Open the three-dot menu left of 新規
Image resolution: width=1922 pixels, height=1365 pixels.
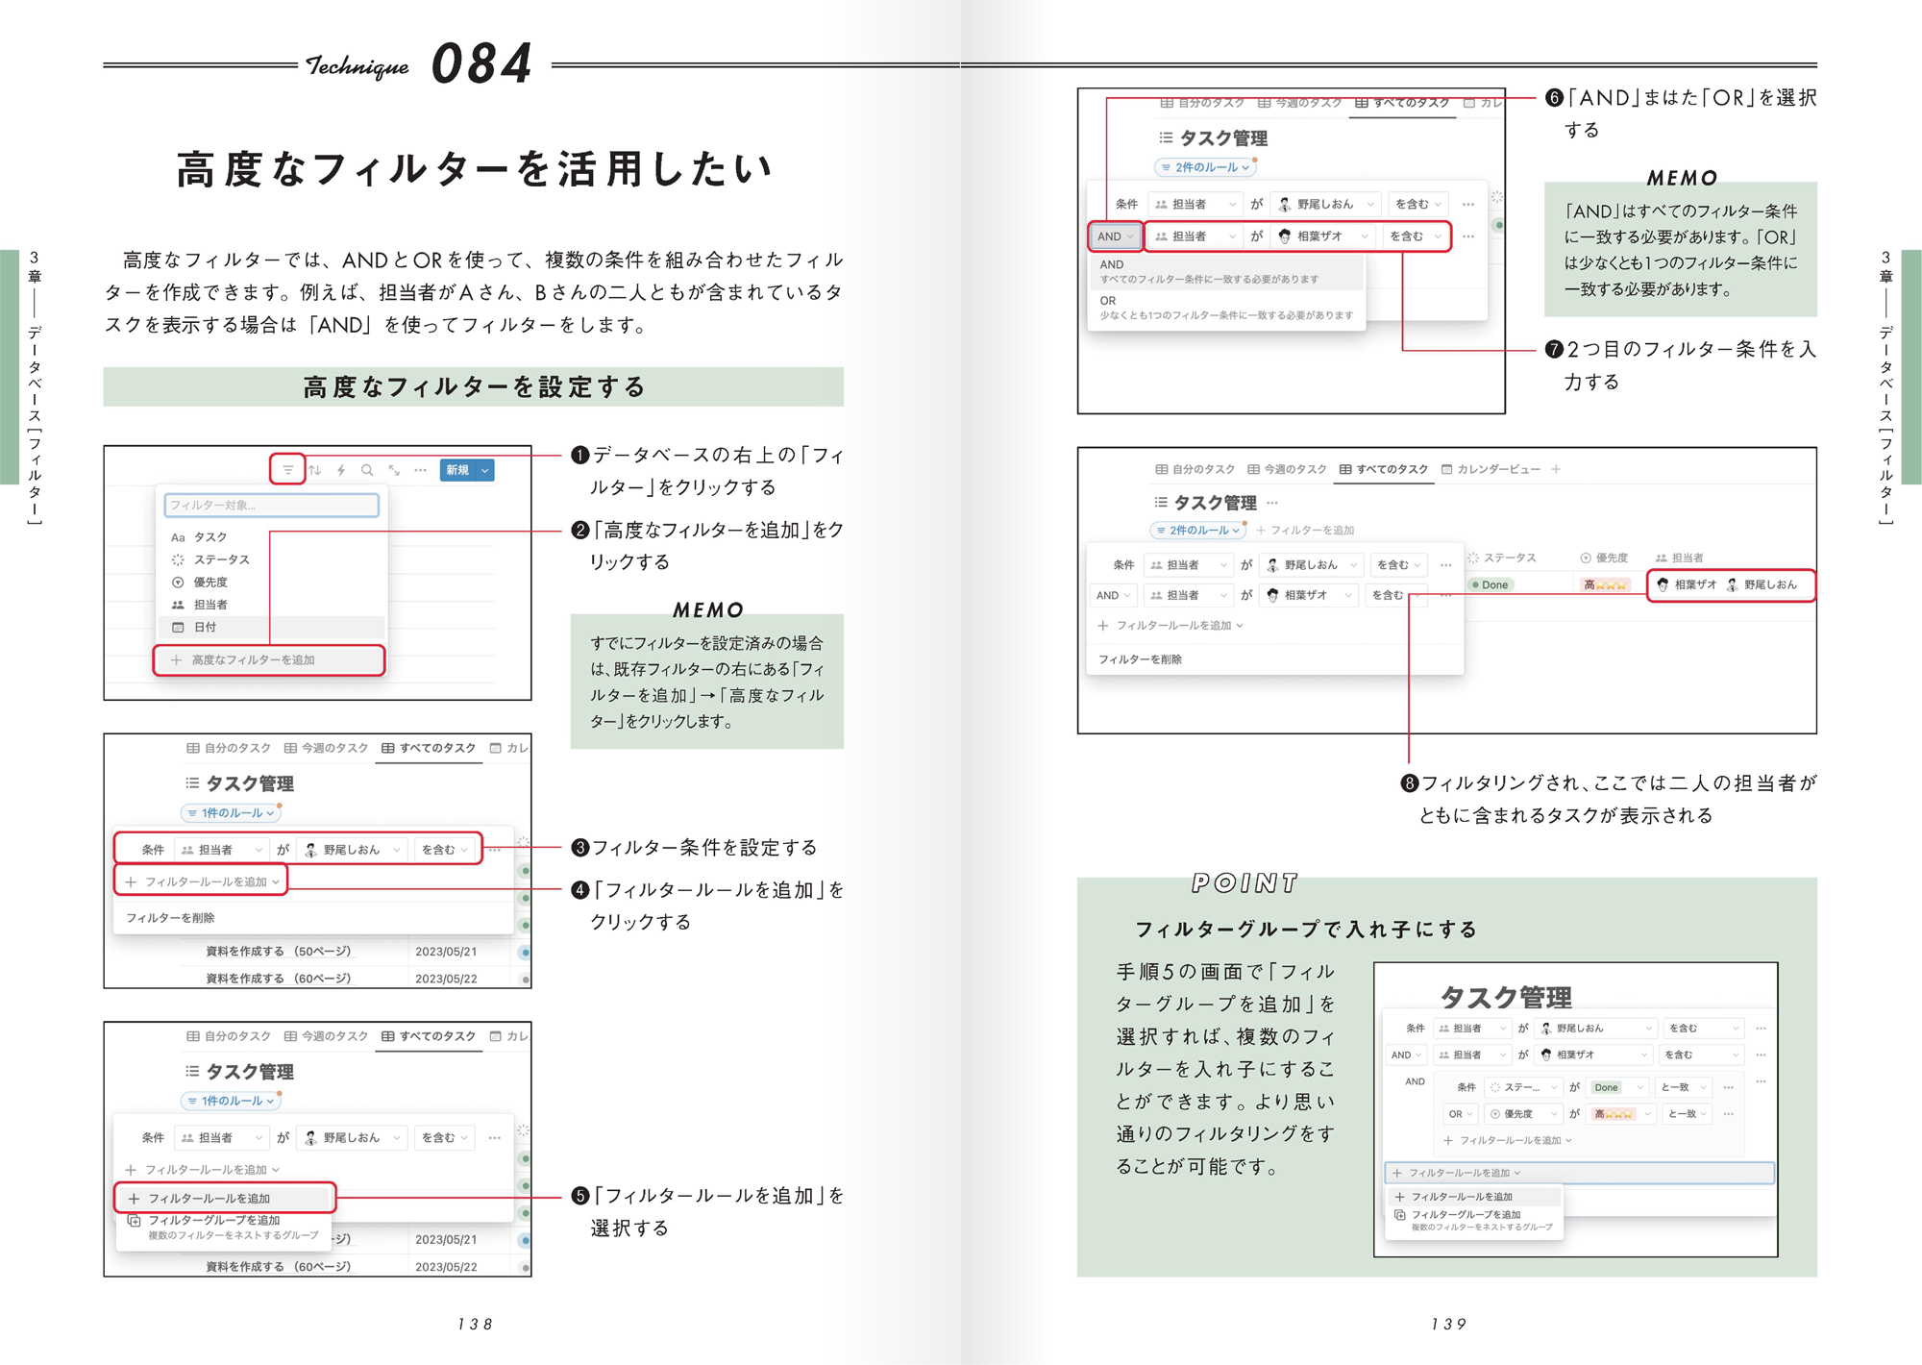420,470
